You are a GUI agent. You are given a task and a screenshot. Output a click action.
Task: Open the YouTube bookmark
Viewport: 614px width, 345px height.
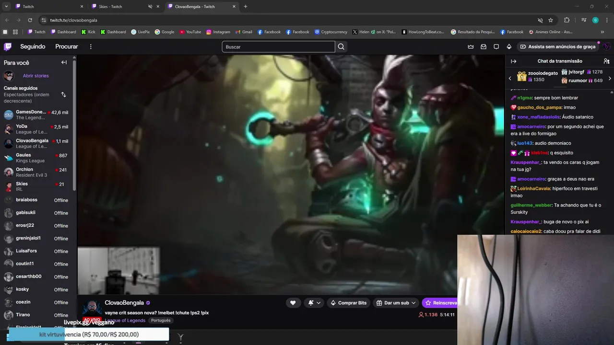coord(190,32)
